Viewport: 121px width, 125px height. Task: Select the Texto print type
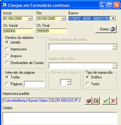point(93,84)
